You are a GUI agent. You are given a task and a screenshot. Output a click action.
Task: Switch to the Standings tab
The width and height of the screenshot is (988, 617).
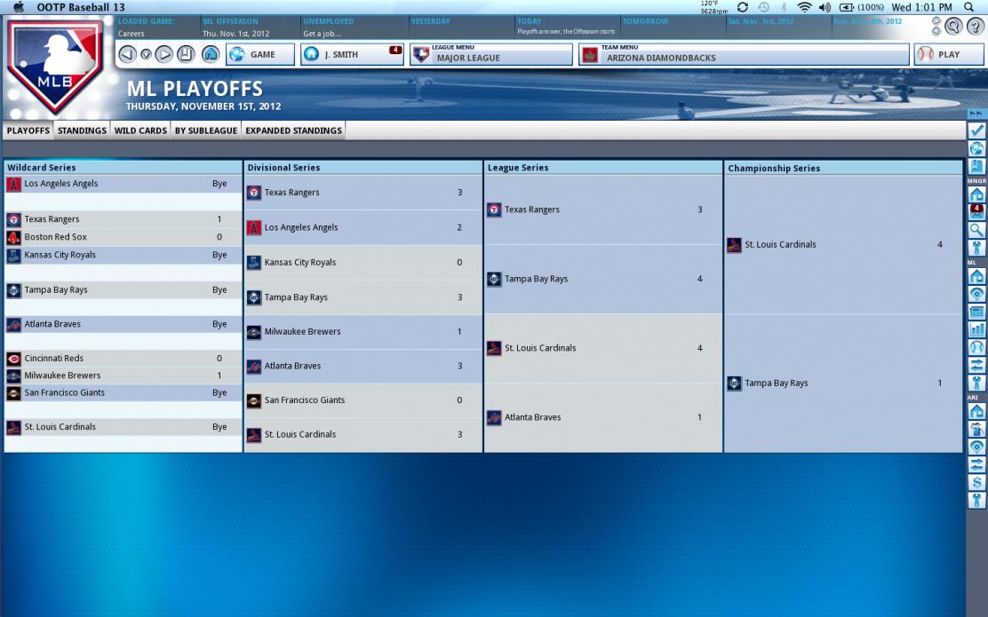click(x=82, y=131)
